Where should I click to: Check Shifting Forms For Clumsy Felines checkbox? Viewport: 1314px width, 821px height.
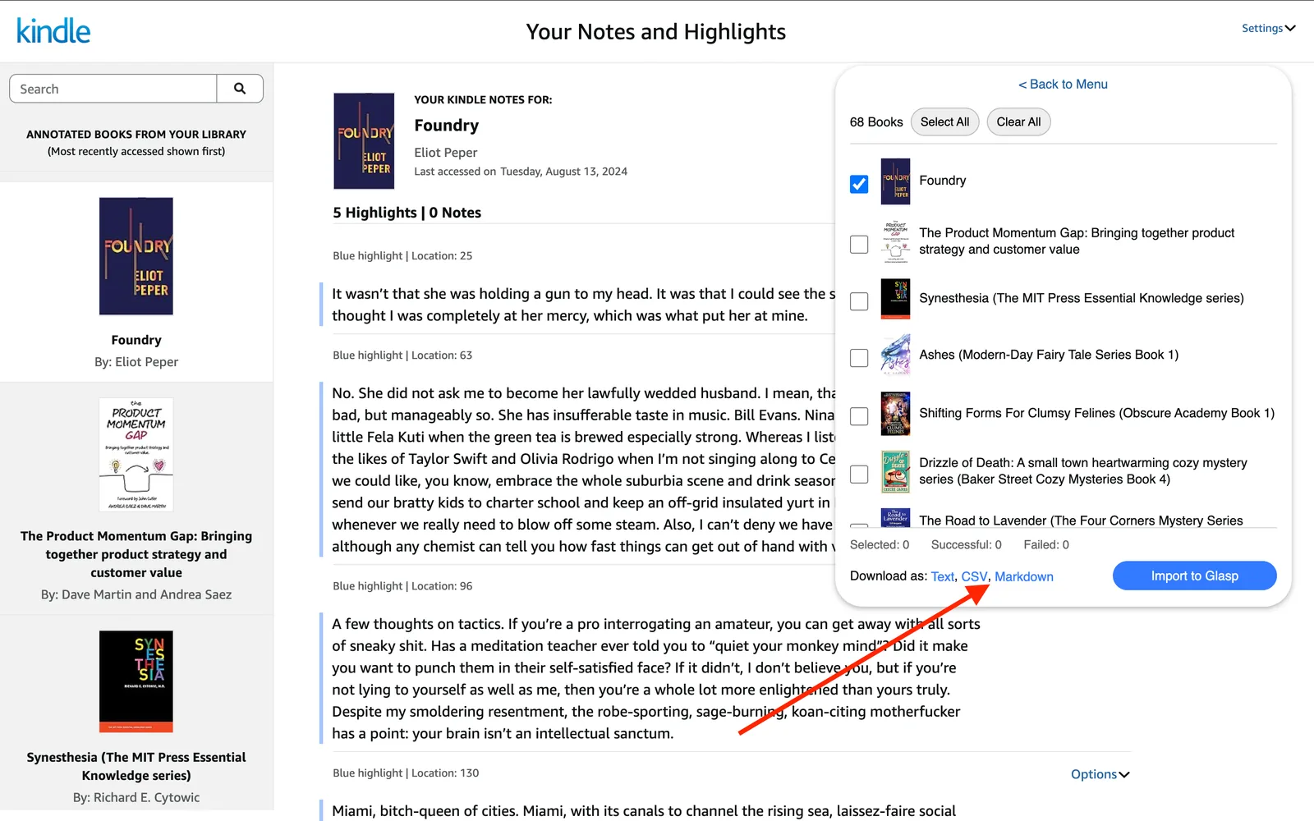(x=859, y=416)
